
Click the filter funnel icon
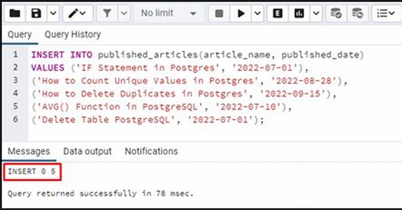pyautogui.click(x=107, y=13)
